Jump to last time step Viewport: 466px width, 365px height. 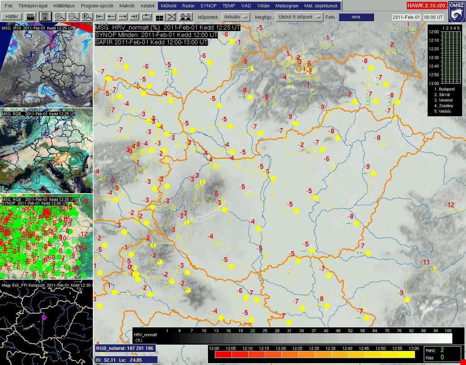point(135,17)
